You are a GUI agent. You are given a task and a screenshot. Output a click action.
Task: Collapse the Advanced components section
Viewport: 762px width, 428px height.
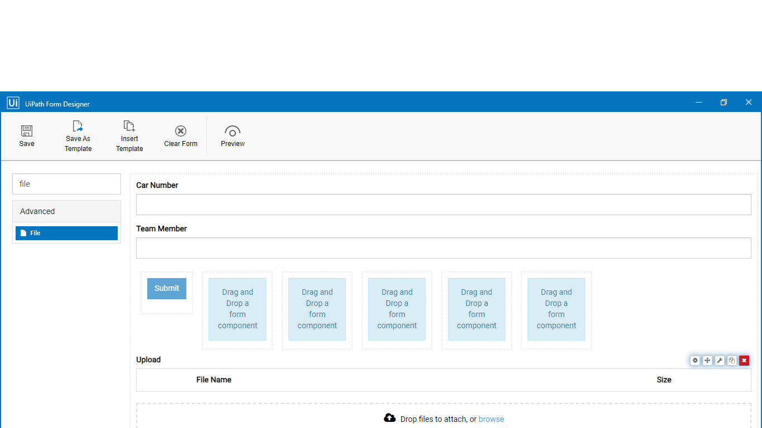click(66, 211)
